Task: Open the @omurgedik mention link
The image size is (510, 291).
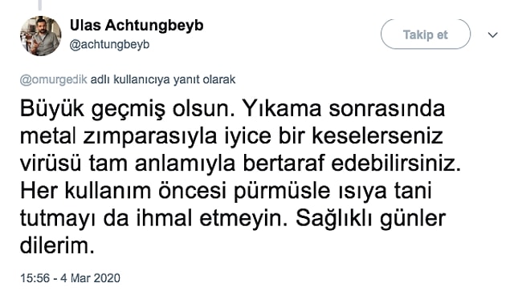Action: point(54,79)
